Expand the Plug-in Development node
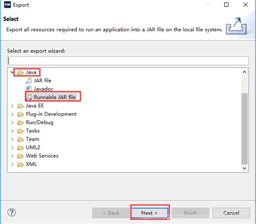256x224 pixels. coord(12,114)
